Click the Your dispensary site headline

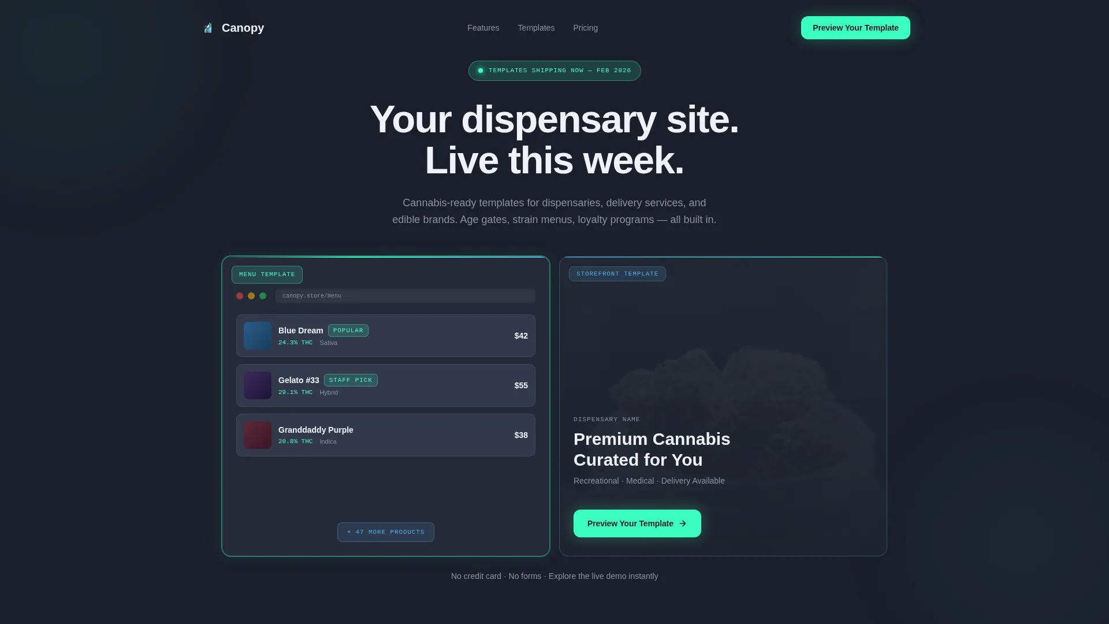click(x=554, y=140)
